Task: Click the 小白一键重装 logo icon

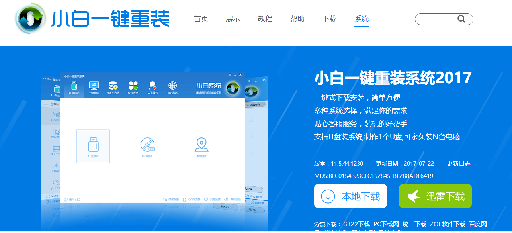Action: pyautogui.click(x=30, y=18)
